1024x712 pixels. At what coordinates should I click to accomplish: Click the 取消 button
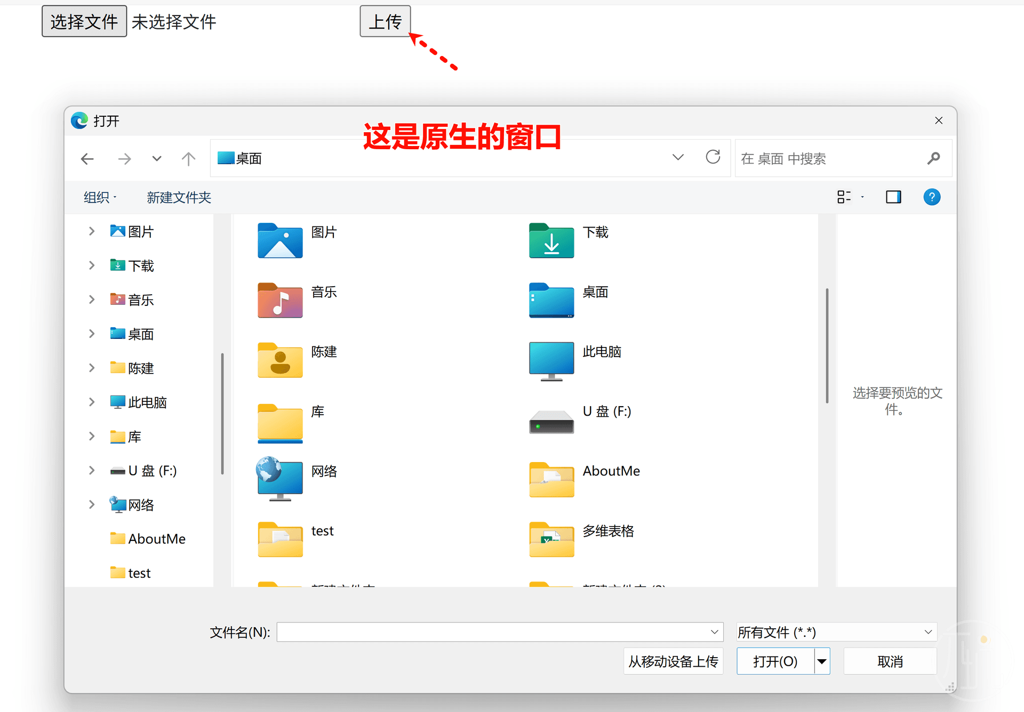(x=890, y=661)
